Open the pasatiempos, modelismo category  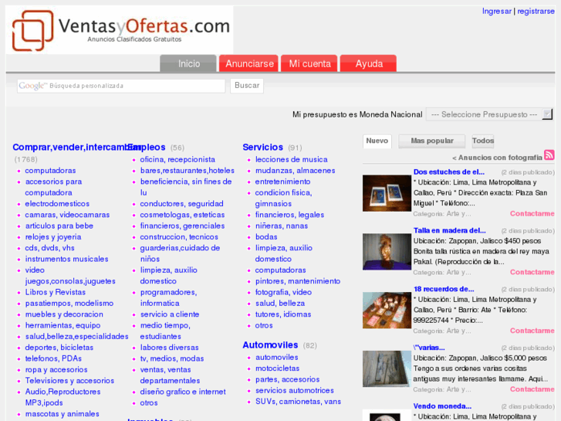[69, 304]
